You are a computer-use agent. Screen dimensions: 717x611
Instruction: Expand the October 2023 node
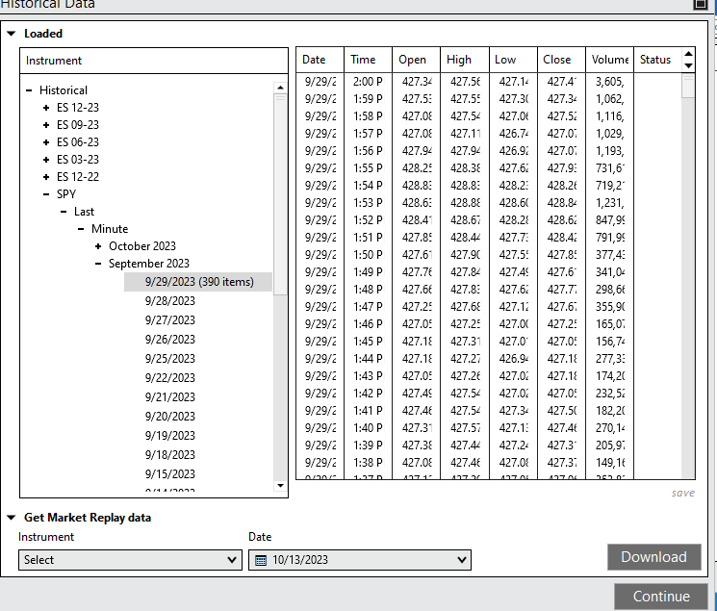98,246
